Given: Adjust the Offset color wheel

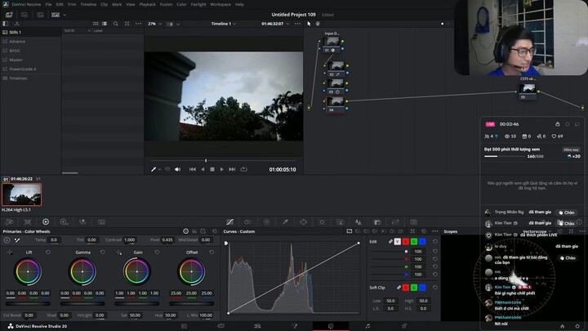Looking at the screenshot, I should pyautogui.click(x=191, y=271).
